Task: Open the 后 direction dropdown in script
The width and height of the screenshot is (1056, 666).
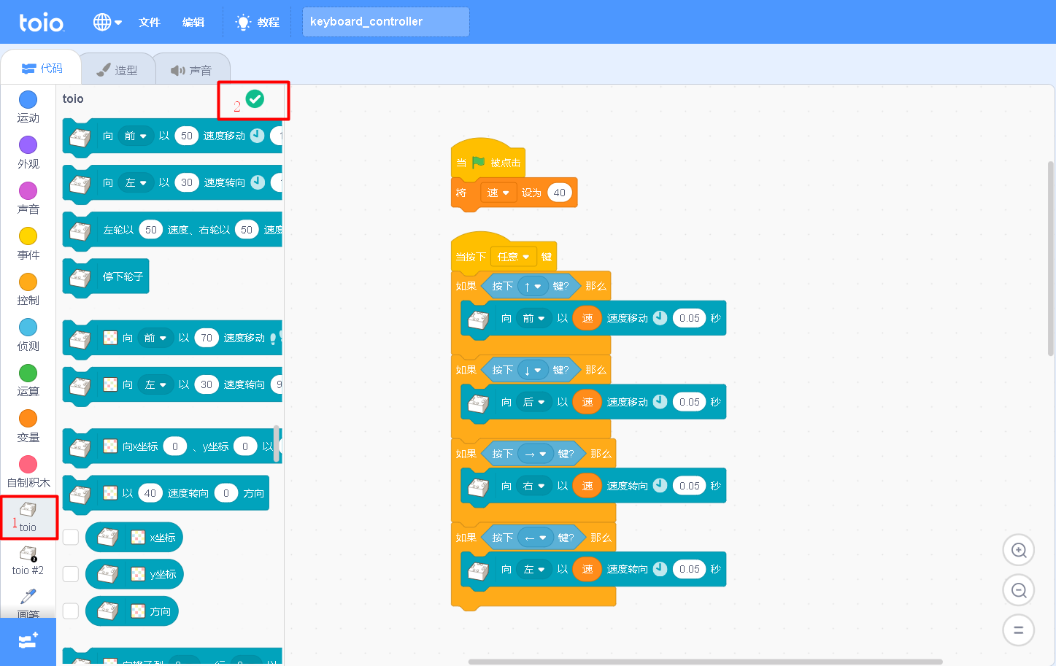Action: [534, 402]
